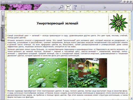Click the window's minimize round button
Viewport: 133px width, 100px height.
pyautogui.click(x=124, y=2)
